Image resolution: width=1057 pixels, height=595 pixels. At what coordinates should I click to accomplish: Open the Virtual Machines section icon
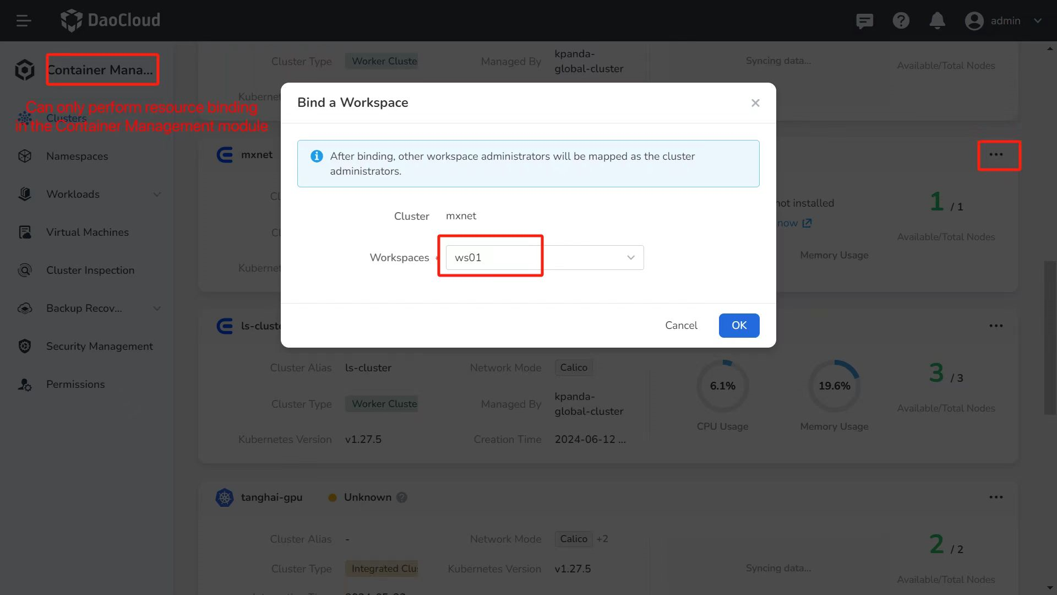tap(25, 232)
